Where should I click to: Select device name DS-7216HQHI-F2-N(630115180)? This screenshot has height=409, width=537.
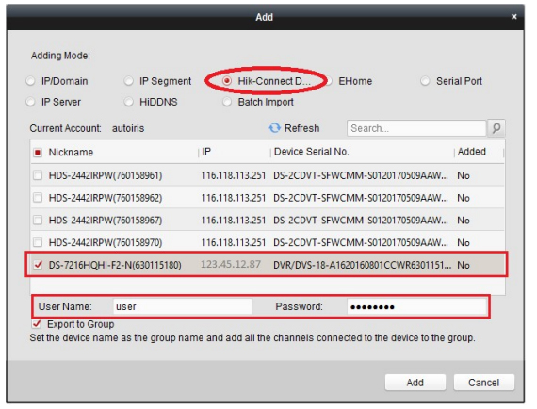(115, 265)
